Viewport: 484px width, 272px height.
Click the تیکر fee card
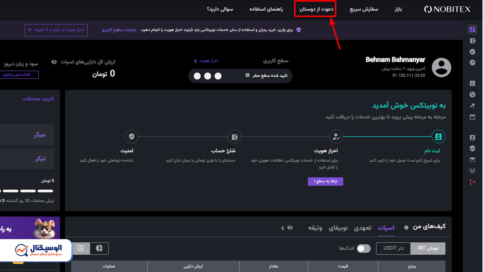(27, 159)
